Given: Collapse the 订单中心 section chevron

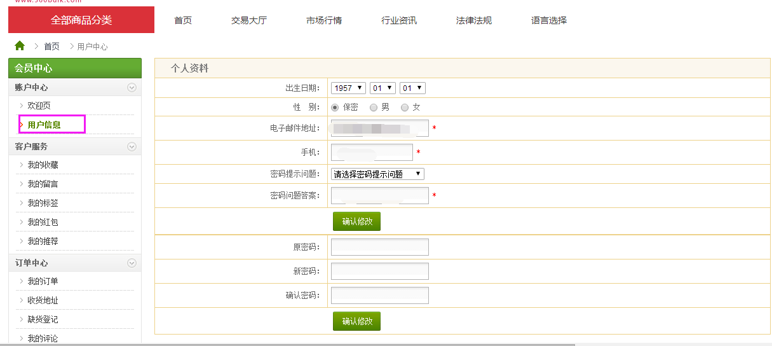Looking at the screenshot, I should click(132, 263).
